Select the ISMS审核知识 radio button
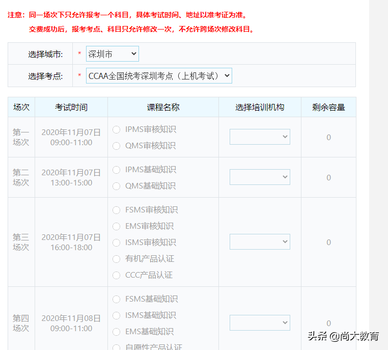 116,243
